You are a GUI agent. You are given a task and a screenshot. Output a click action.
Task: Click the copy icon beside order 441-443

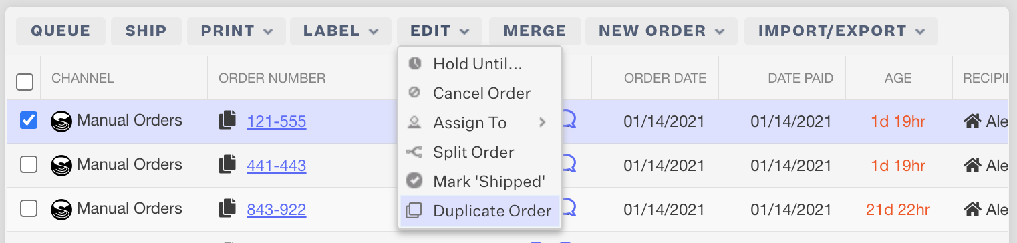pos(227,164)
